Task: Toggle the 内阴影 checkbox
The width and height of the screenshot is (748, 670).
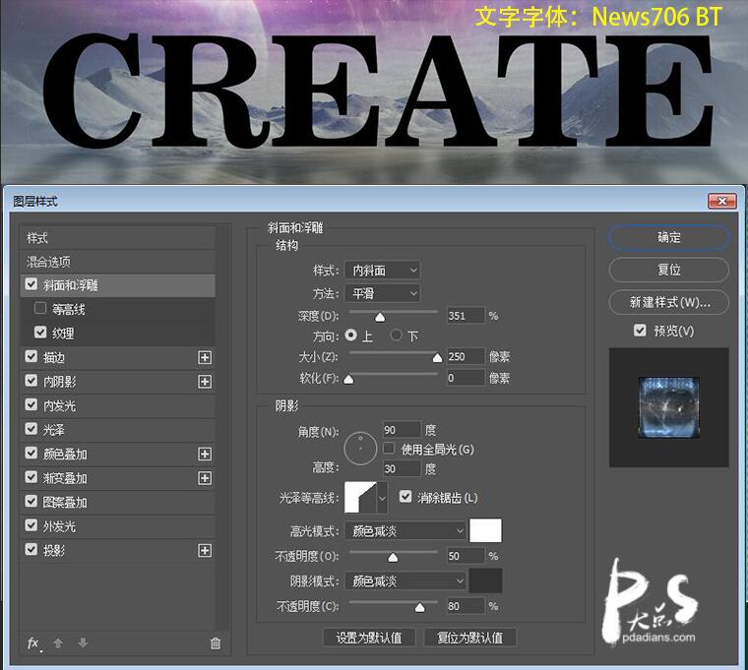Action: click(31, 381)
